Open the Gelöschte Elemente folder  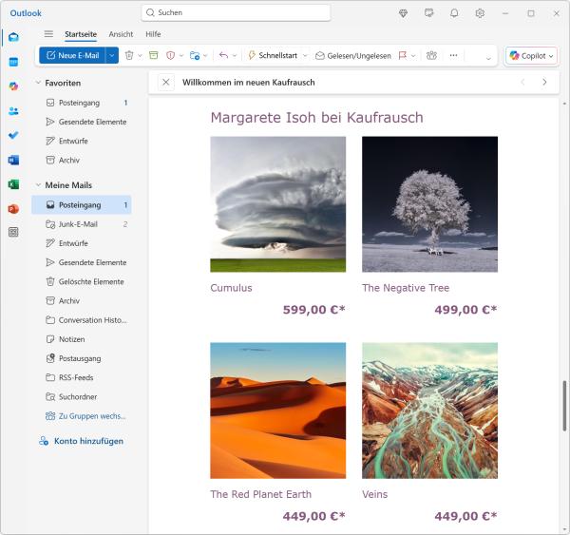tap(82, 282)
